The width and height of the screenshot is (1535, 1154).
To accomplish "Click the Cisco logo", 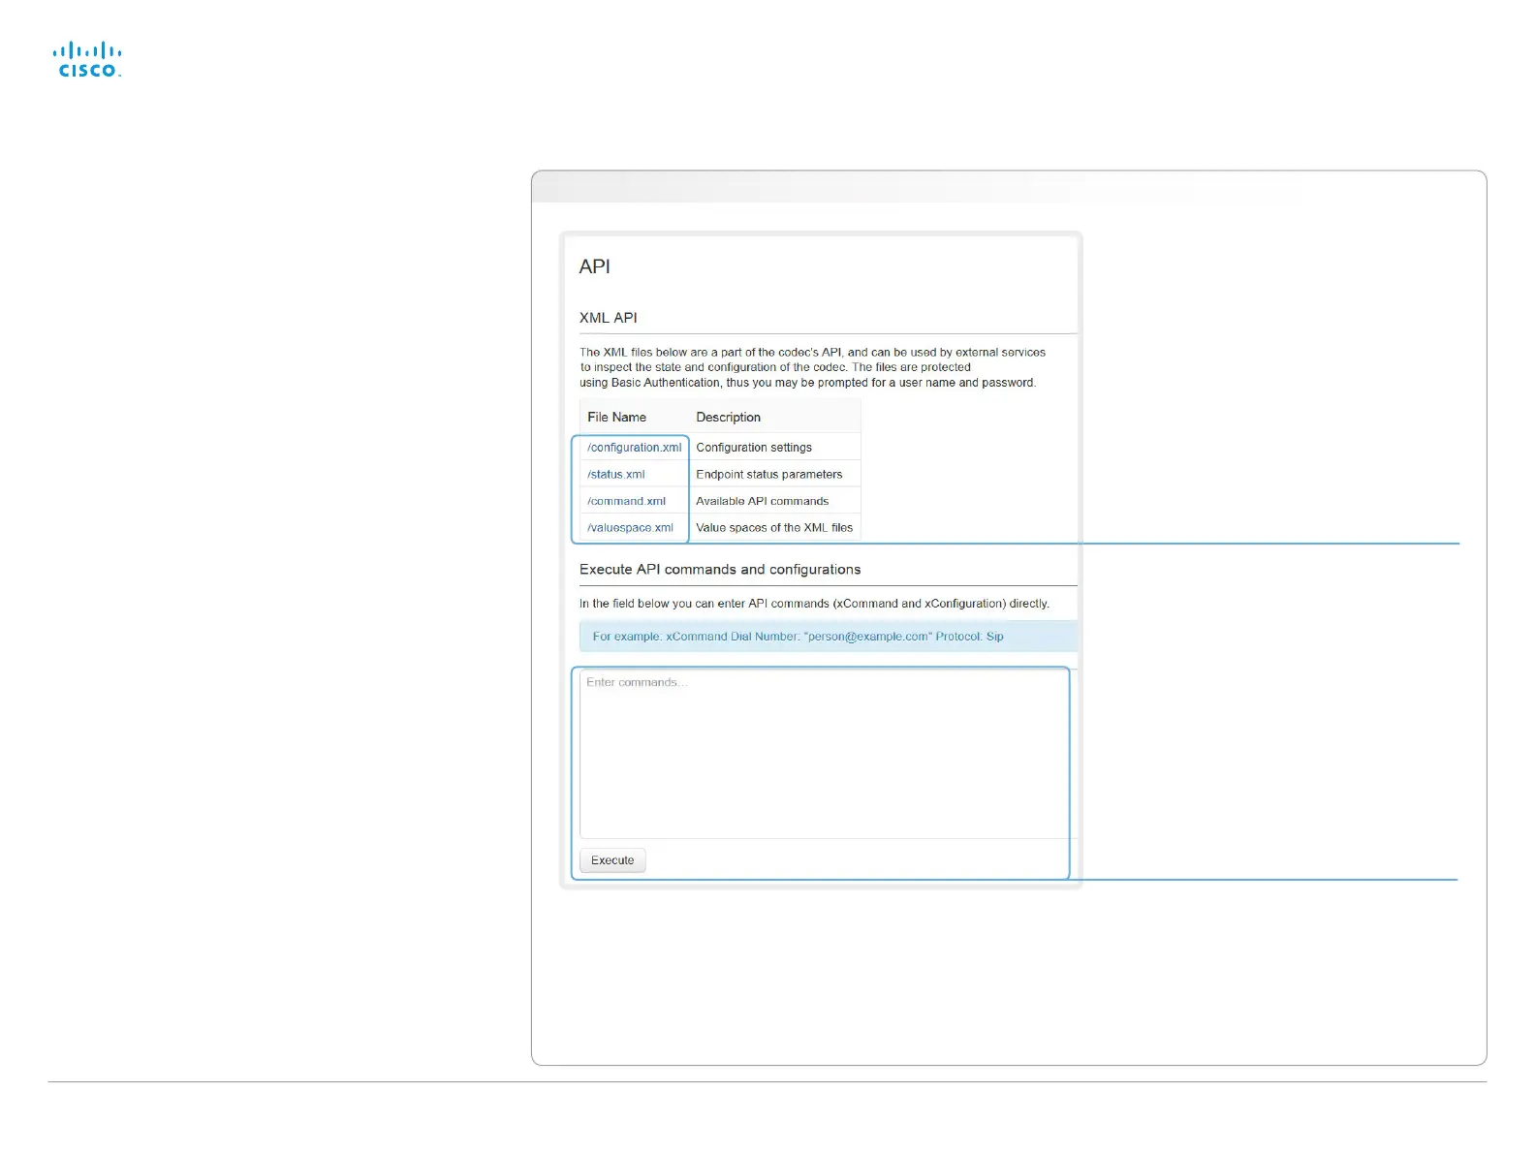I will (x=87, y=59).
